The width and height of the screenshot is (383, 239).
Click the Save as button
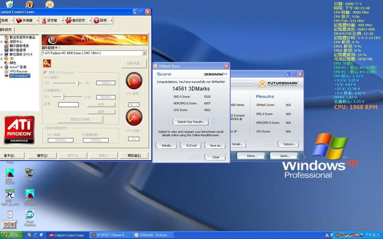pos(216,146)
